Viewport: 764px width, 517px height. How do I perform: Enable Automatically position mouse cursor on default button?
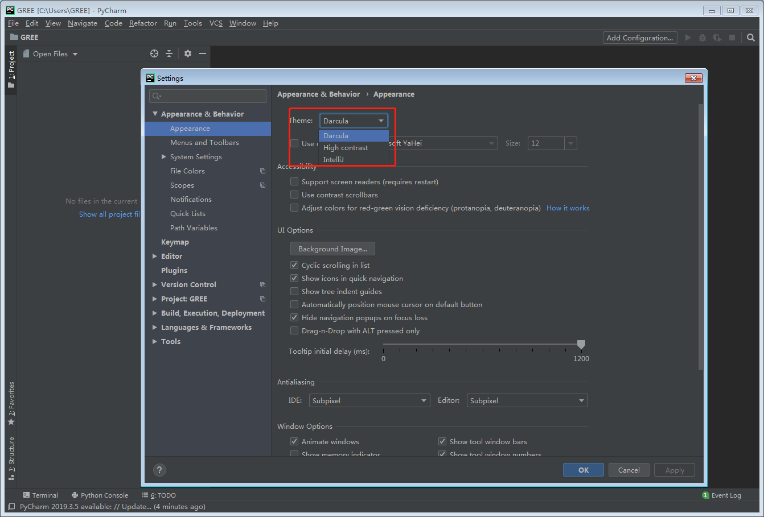coord(294,304)
